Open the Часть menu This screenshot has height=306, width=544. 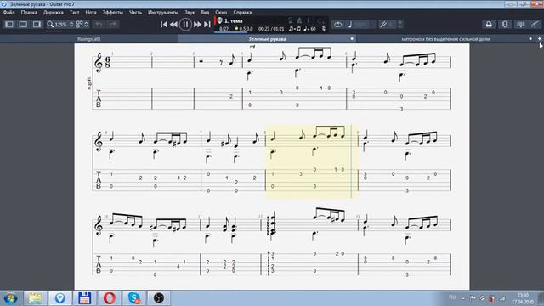[136, 12]
